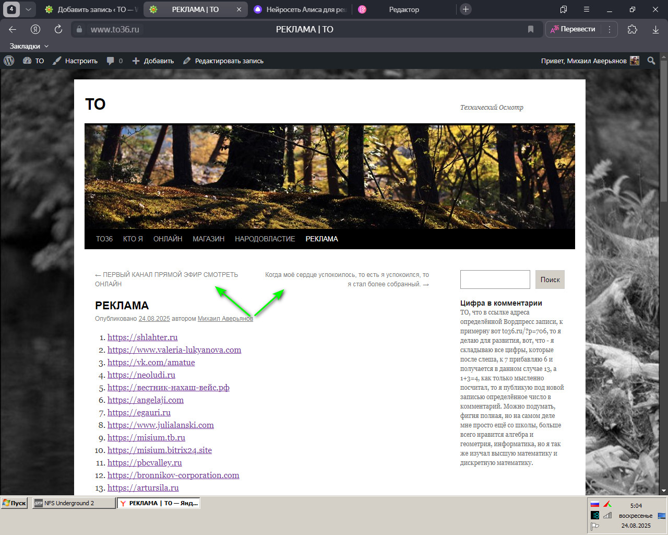Open link https://www.julialanski.com
668x535 pixels.
[161, 425]
